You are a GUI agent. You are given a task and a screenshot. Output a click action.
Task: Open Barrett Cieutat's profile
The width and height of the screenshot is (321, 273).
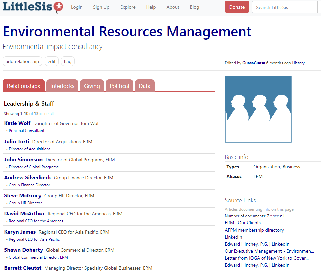23,268
